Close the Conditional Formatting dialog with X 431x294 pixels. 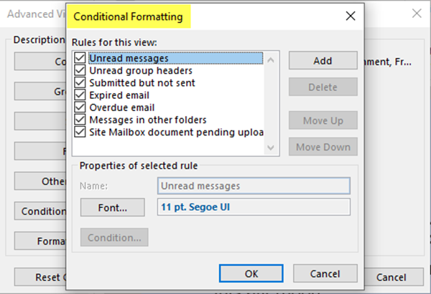tap(351, 15)
